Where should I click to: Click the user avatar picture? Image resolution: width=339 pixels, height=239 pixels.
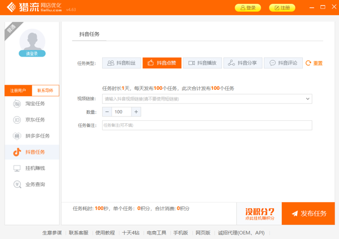tap(32, 42)
